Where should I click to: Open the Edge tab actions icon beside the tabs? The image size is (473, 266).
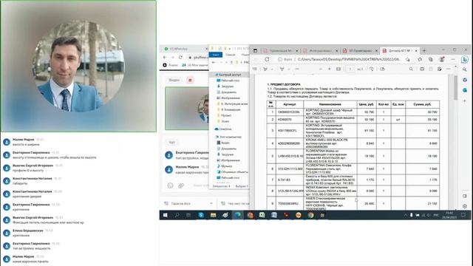tap(255, 51)
